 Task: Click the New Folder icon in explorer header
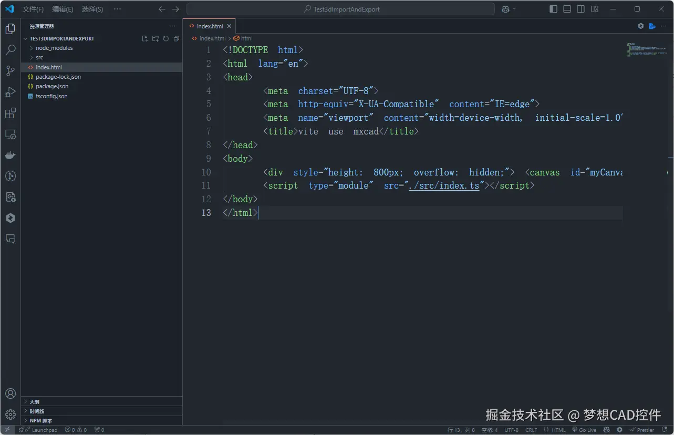(x=155, y=38)
